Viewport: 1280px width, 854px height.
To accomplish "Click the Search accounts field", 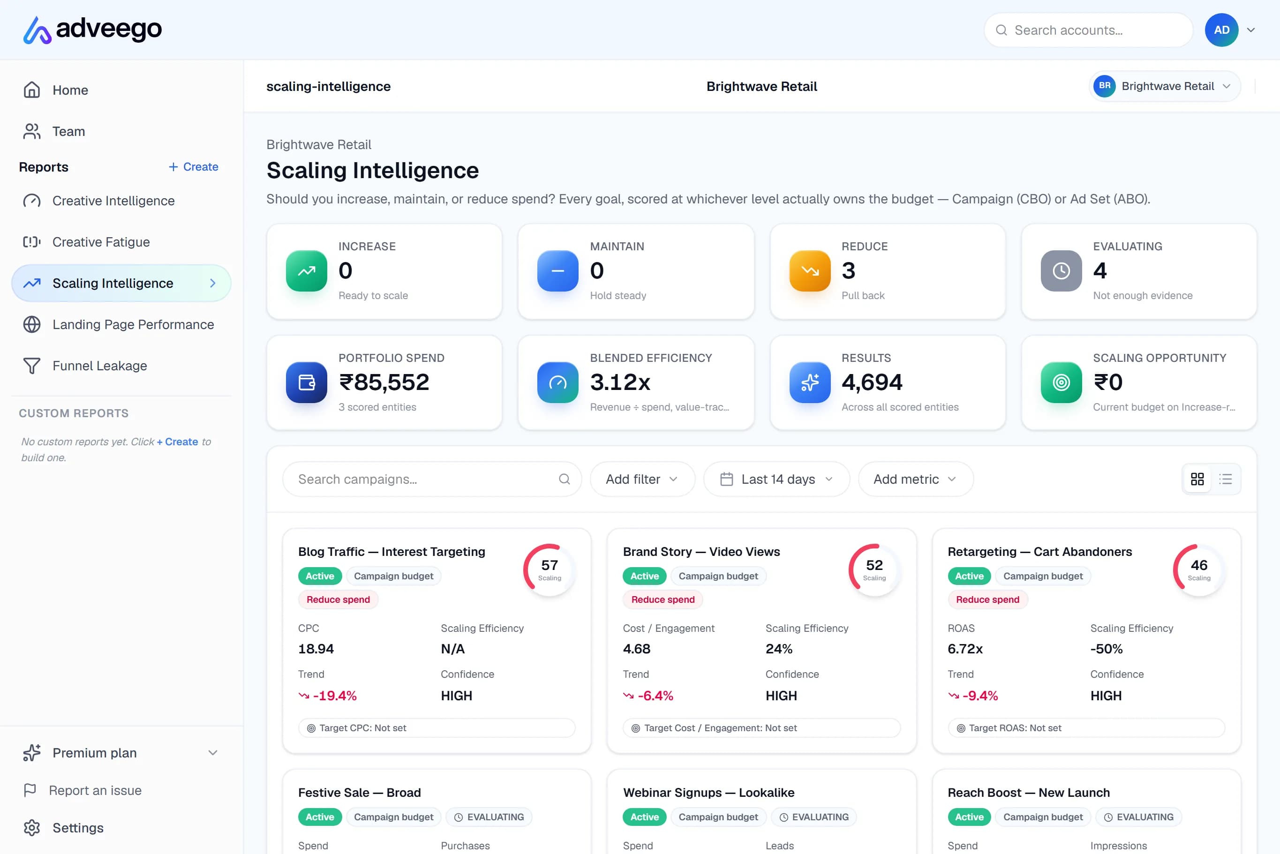I will pyautogui.click(x=1088, y=30).
